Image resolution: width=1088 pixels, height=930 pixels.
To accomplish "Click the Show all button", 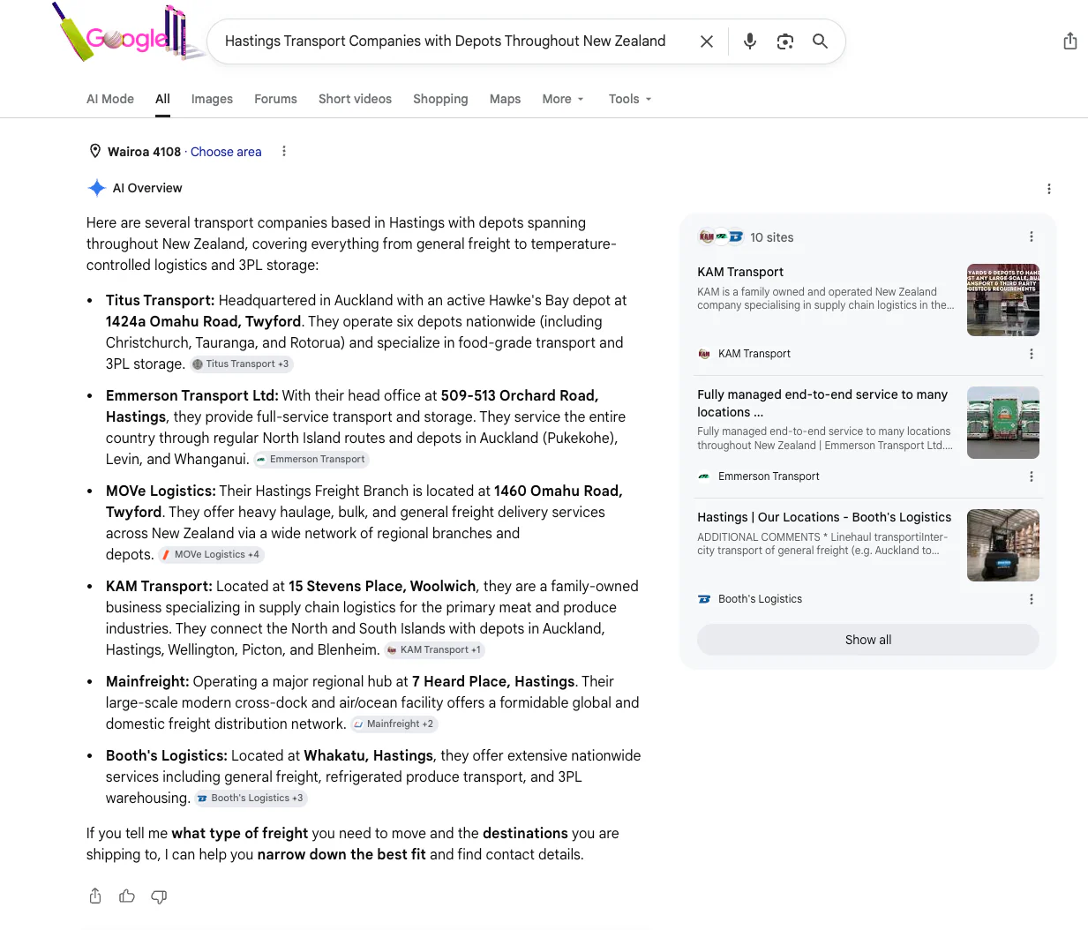I will [868, 640].
